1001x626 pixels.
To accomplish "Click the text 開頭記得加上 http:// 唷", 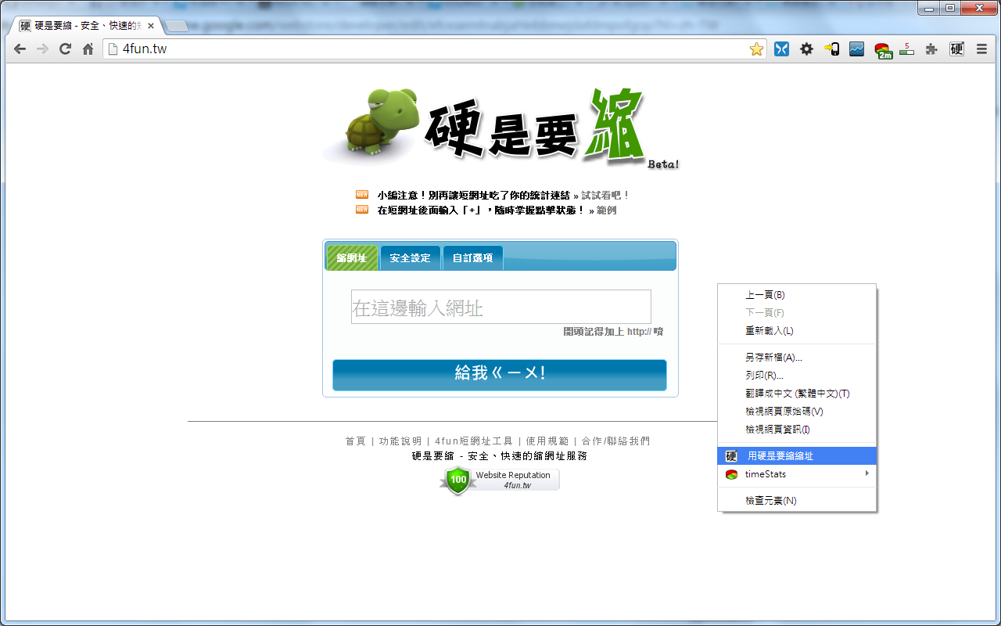I will [x=613, y=332].
